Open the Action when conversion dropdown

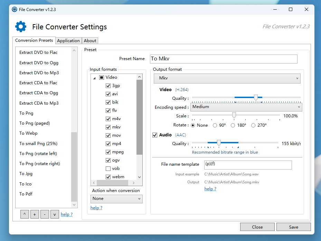116,199
